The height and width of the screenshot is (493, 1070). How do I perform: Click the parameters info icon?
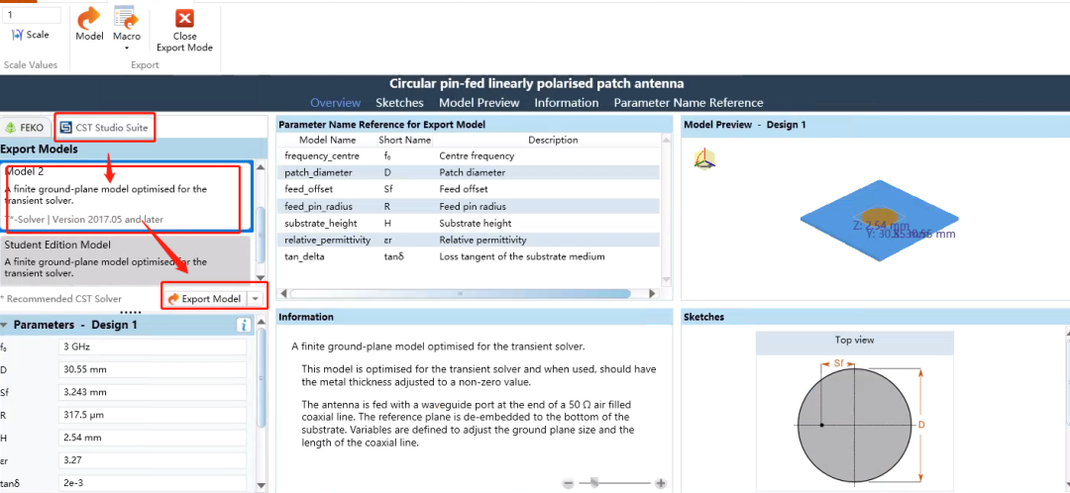click(245, 326)
